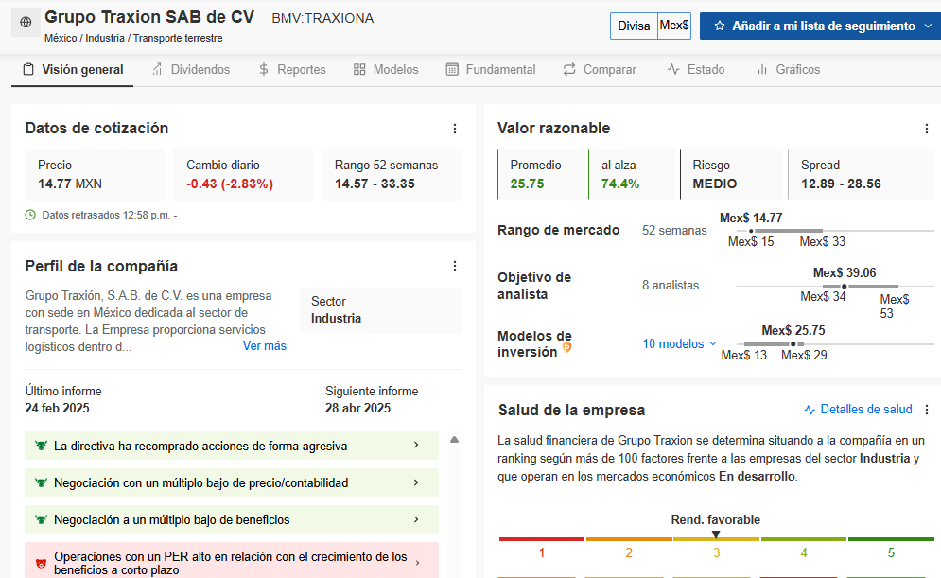Click the calendar icon of Fundamental

click(452, 70)
